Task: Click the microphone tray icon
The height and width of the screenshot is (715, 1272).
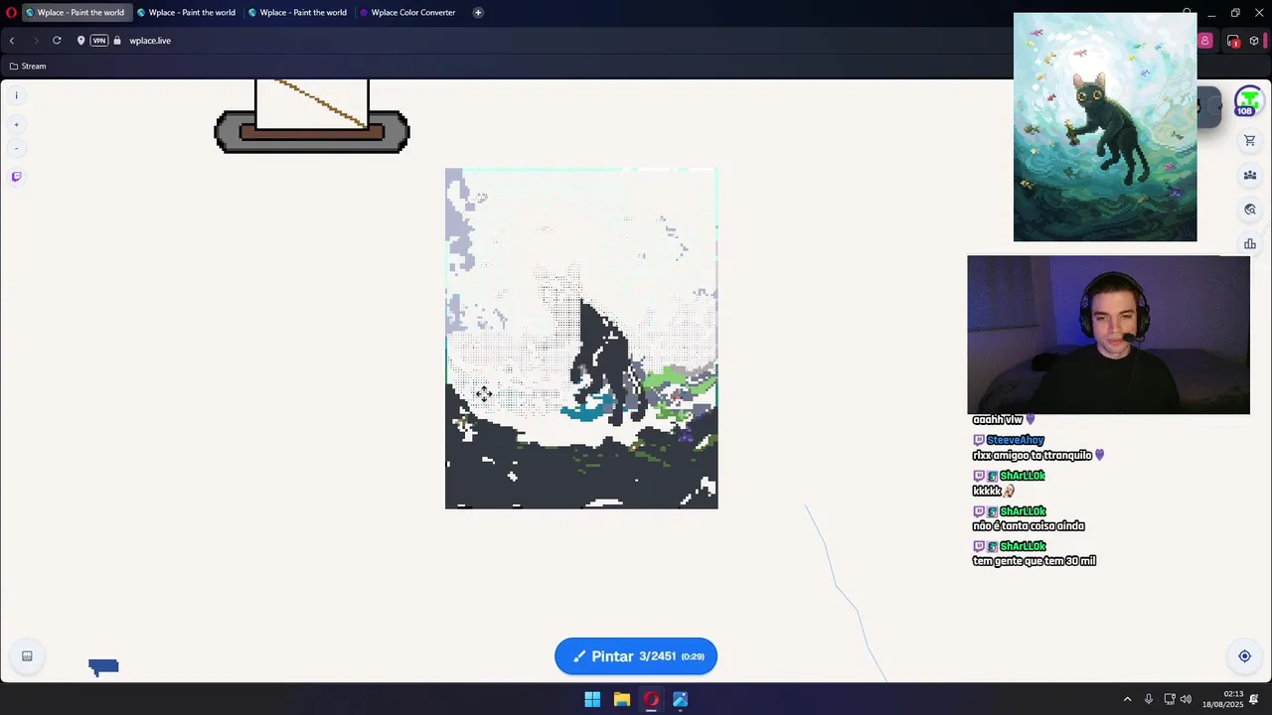Action: (x=1148, y=699)
